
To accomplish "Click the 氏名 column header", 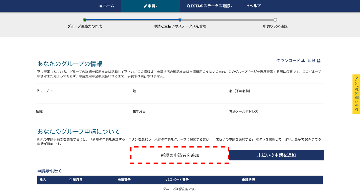I will click(43, 180).
